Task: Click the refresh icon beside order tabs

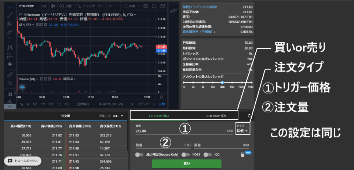Action: click(x=249, y=116)
